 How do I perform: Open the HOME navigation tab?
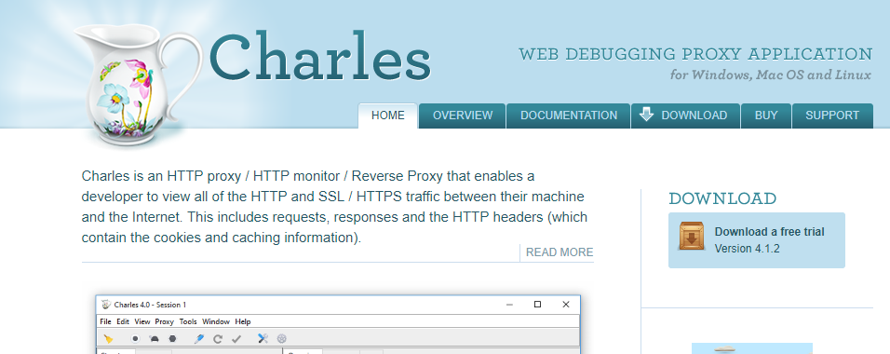click(x=388, y=116)
